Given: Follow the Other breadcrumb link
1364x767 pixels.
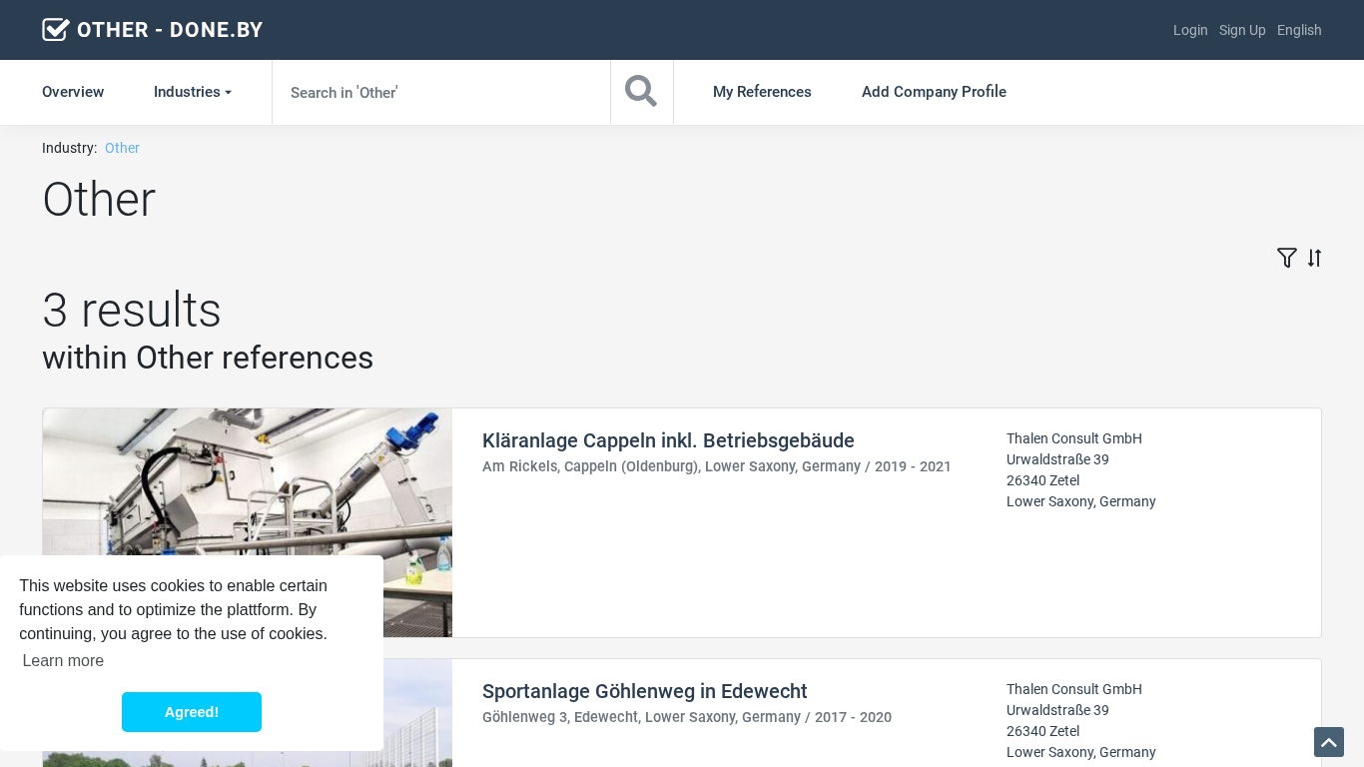Looking at the screenshot, I should tap(122, 148).
